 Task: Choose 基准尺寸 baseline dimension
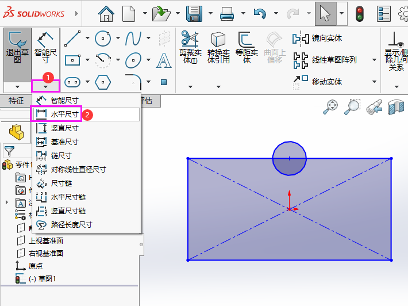click(x=87, y=141)
